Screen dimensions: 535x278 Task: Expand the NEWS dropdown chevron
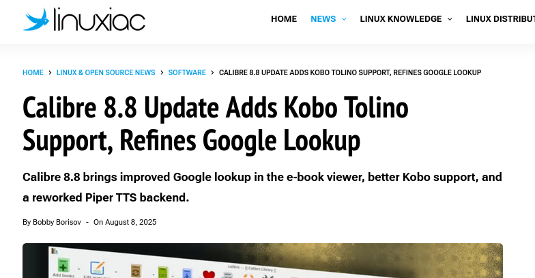(x=344, y=19)
